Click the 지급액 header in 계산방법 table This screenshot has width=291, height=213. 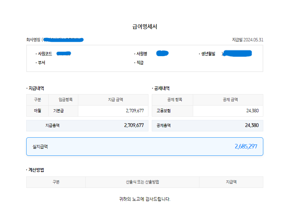click(x=231, y=182)
